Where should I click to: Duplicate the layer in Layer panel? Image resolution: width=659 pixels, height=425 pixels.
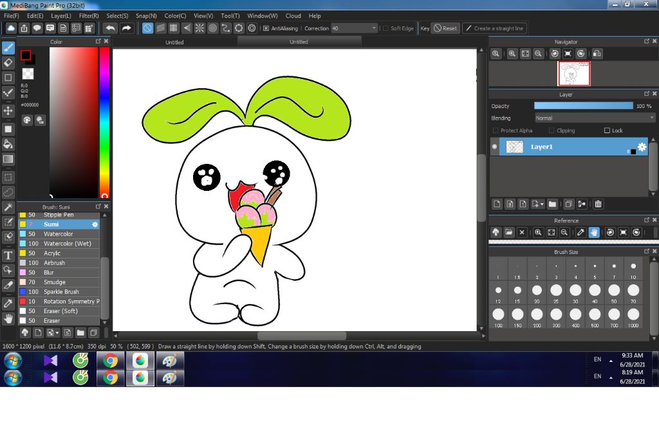(x=569, y=204)
